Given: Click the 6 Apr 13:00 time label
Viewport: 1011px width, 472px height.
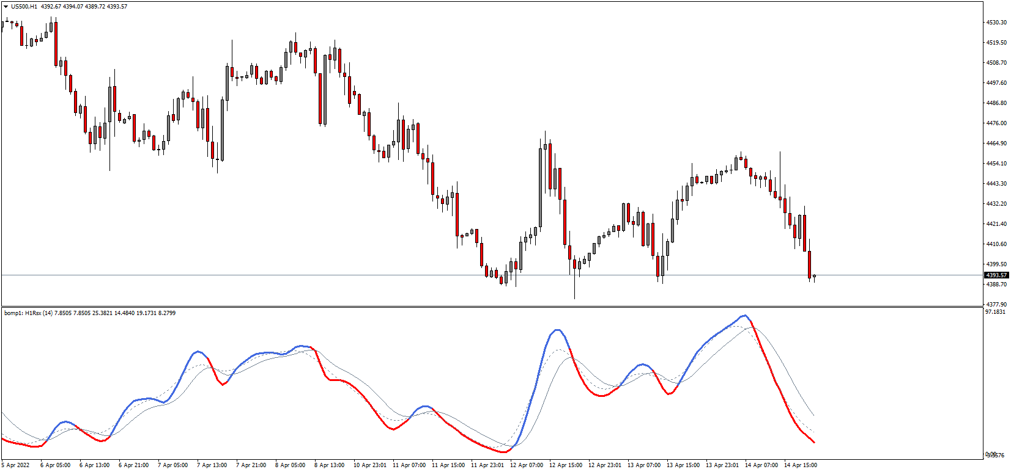Looking at the screenshot, I should click(x=94, y=465).
